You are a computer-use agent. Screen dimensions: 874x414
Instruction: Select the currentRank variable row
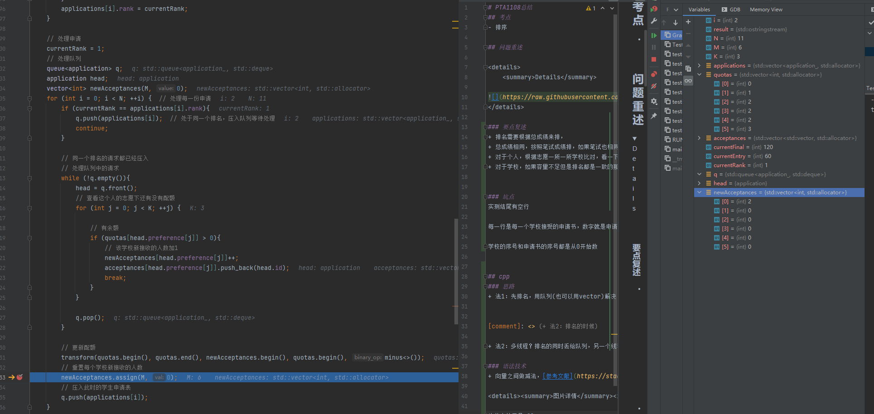(x=779, y=165)
